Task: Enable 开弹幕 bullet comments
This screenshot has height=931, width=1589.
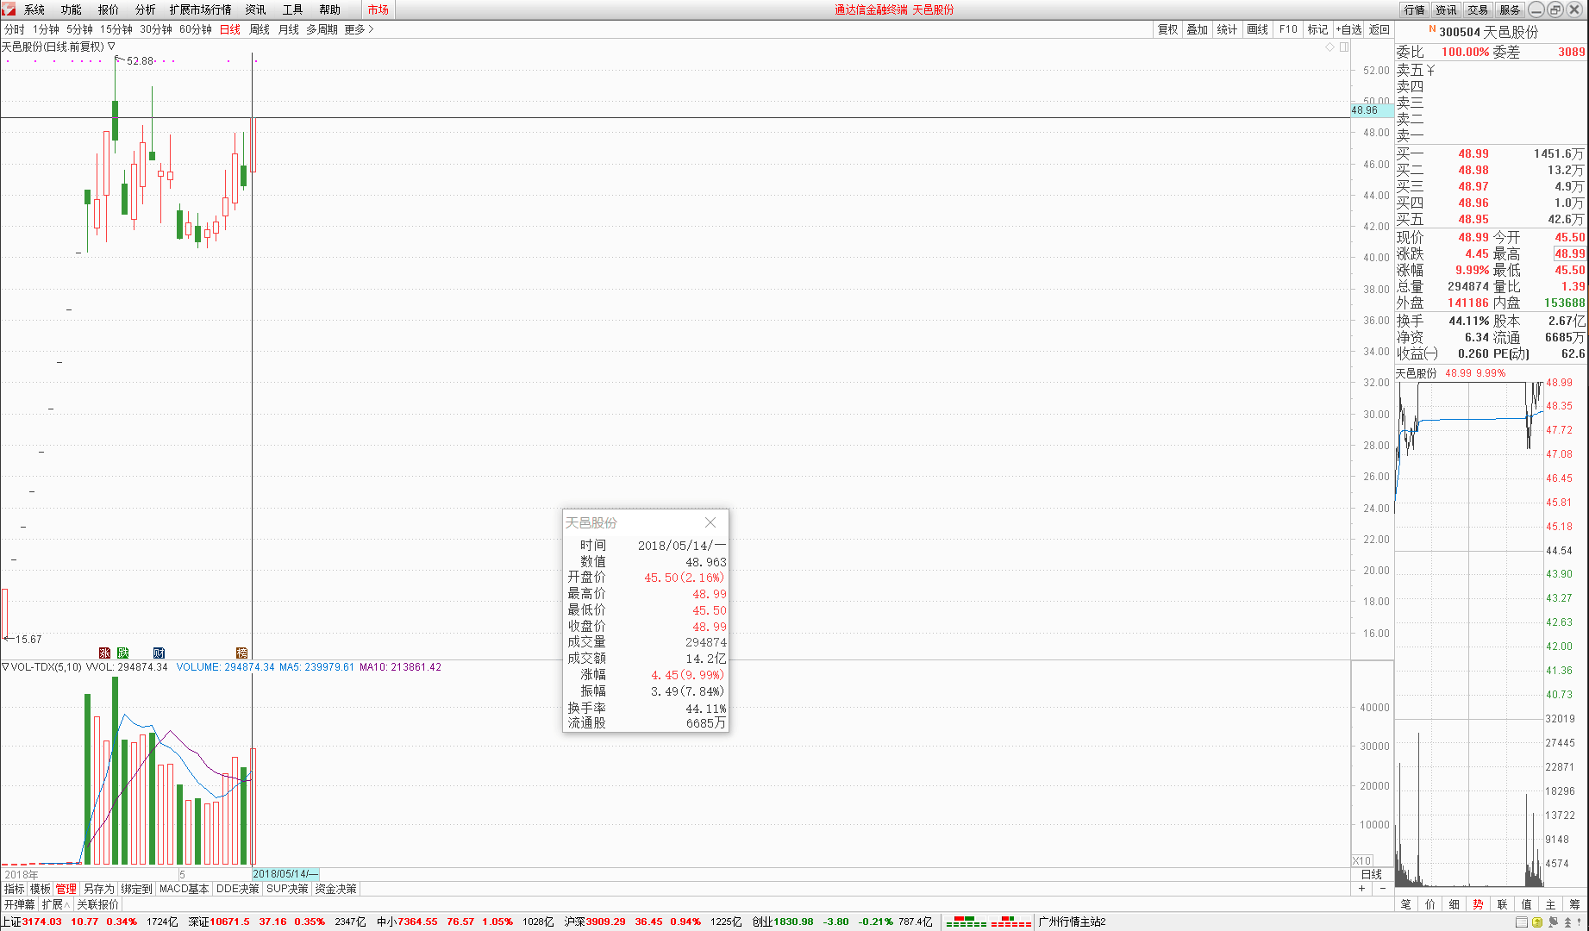Action: [x=19, y=903]
